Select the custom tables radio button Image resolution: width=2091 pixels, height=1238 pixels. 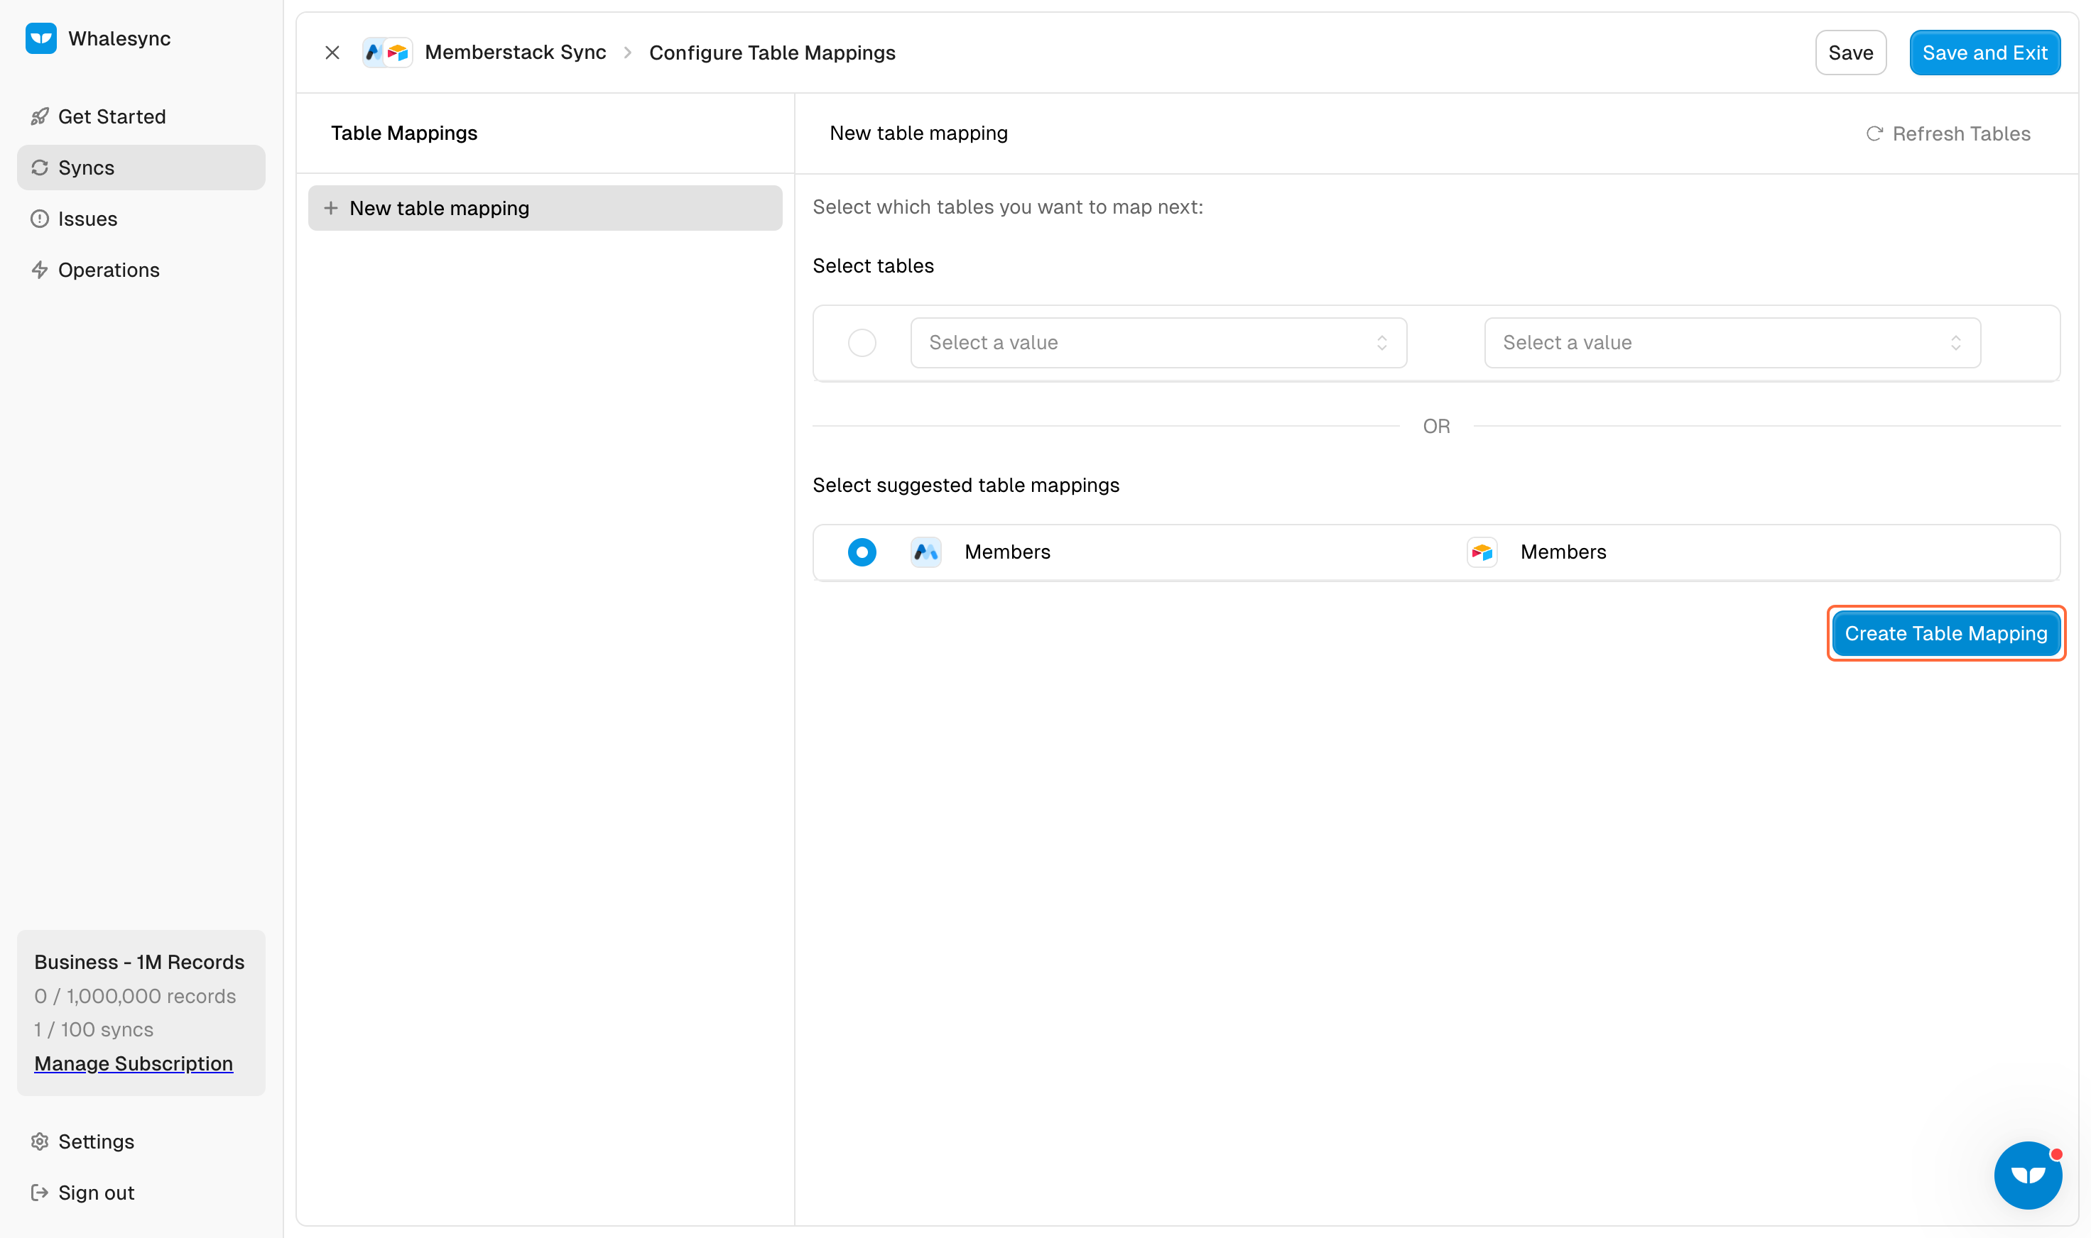tap(862, 343)
